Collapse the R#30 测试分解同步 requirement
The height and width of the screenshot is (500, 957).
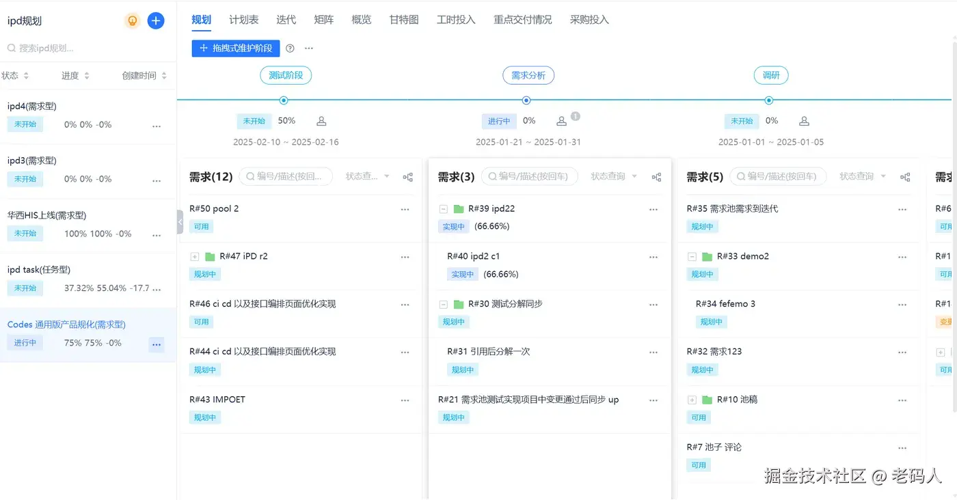pyautogui.click(x=443, y=305)
